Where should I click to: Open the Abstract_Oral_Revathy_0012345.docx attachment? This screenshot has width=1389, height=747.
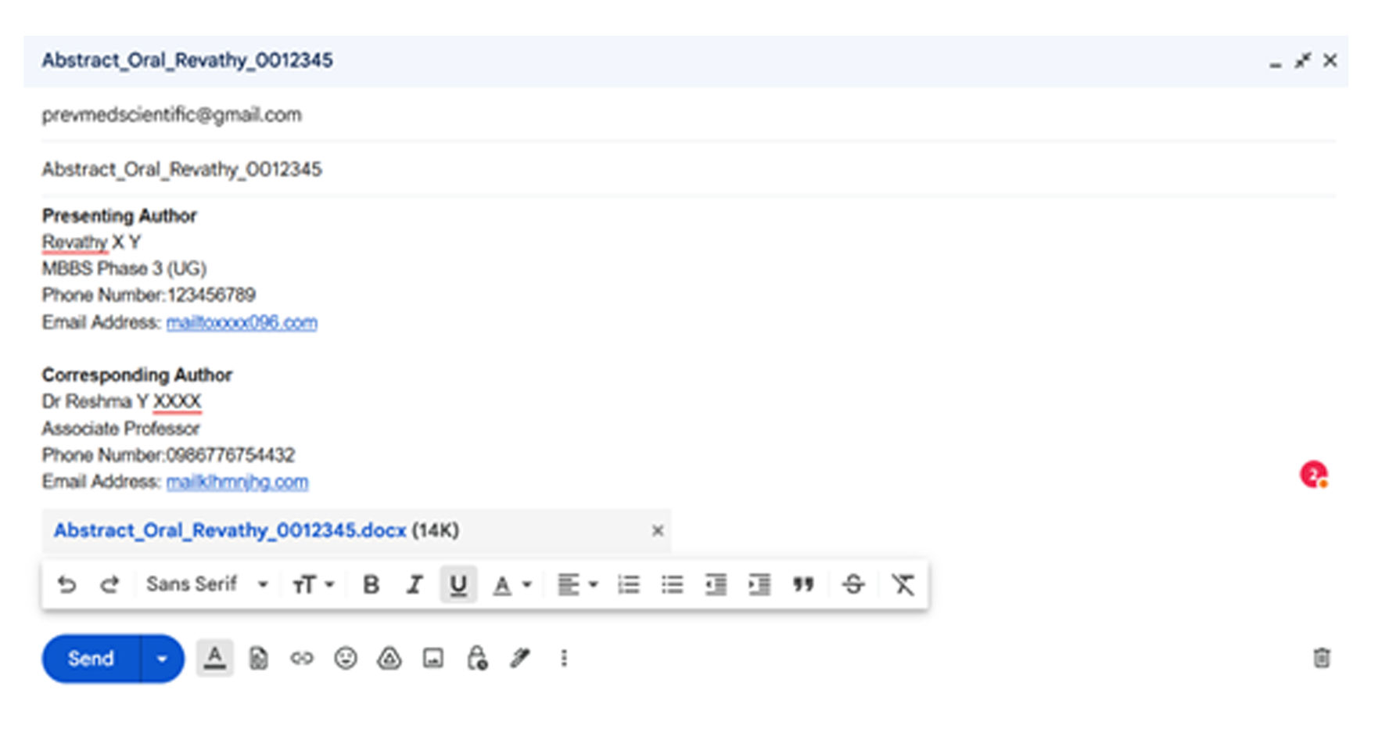pos(230,530)
